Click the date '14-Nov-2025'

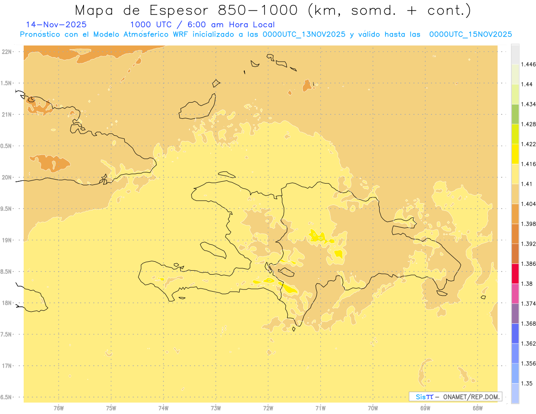coord(56,25)
